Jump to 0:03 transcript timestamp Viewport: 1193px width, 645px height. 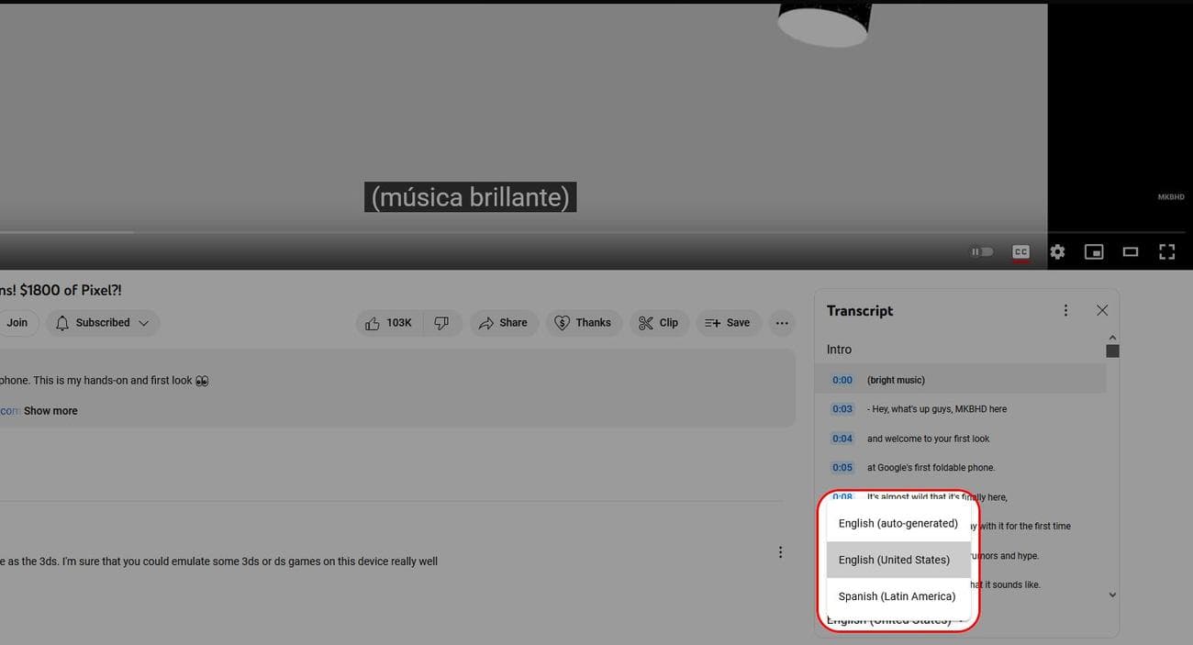842,409
